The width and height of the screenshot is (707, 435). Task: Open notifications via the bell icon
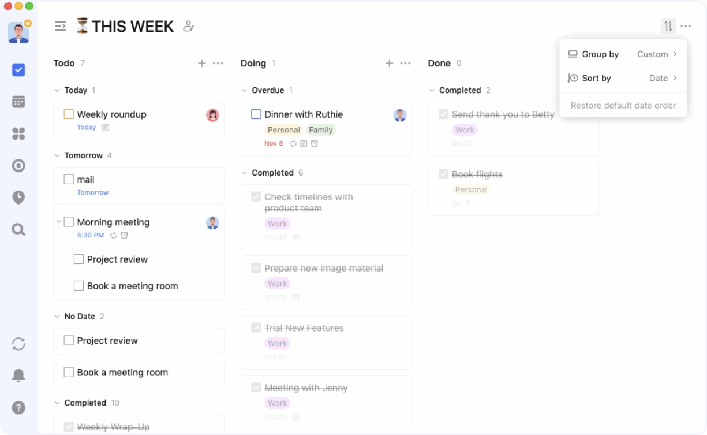[x=18, y=375]
